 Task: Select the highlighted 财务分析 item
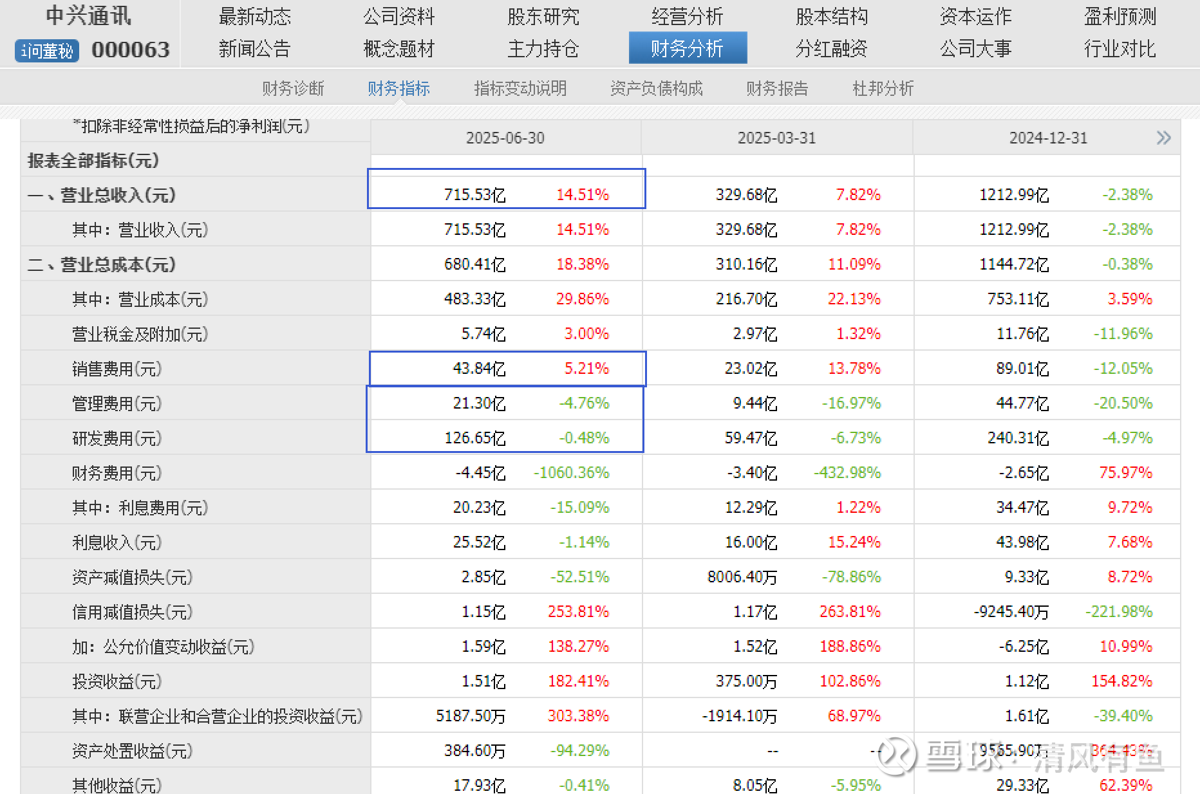click(688, 48)
